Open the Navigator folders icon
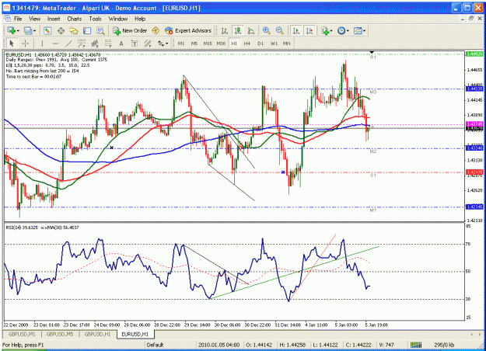Image resolution: width=486 pixels, height=351 pixels. pyautogui.click(x=74, y=30)
